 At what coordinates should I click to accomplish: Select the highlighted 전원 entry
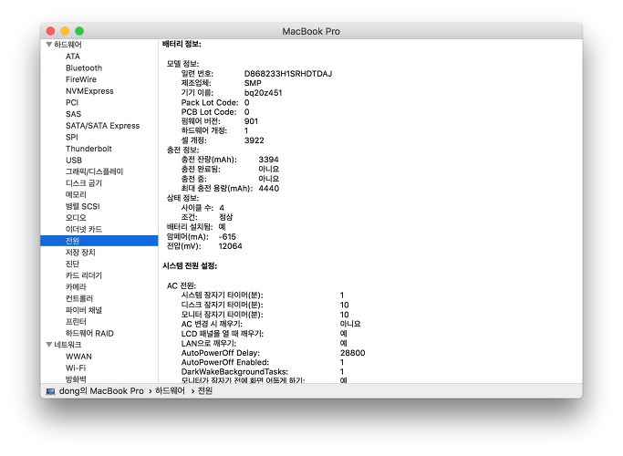coord(99,241)
